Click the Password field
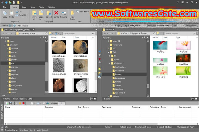The width and height of the screenshot is (199, 132). (164, 26)
